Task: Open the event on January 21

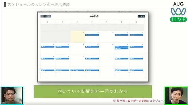Action: pyautogui.click(x=136, y=35)
